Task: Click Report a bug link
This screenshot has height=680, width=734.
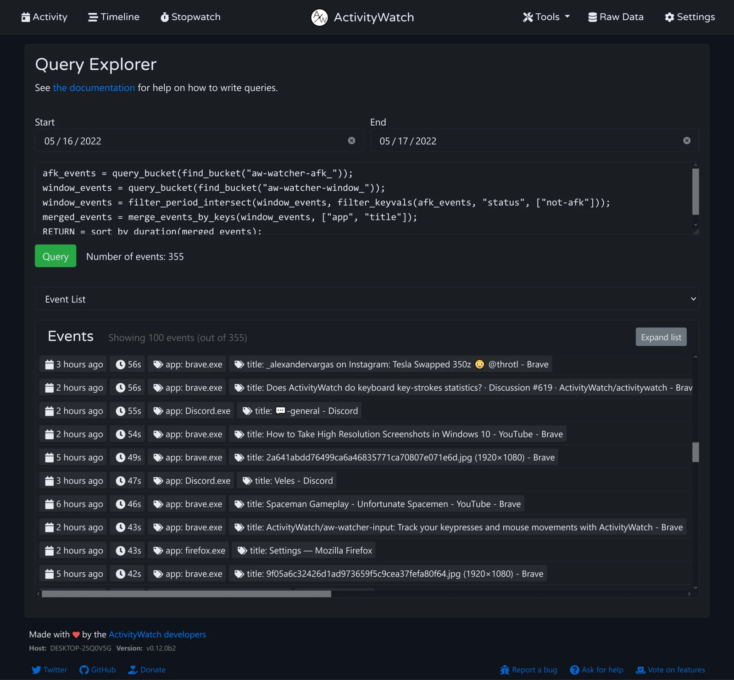Action: pos(529,670)
